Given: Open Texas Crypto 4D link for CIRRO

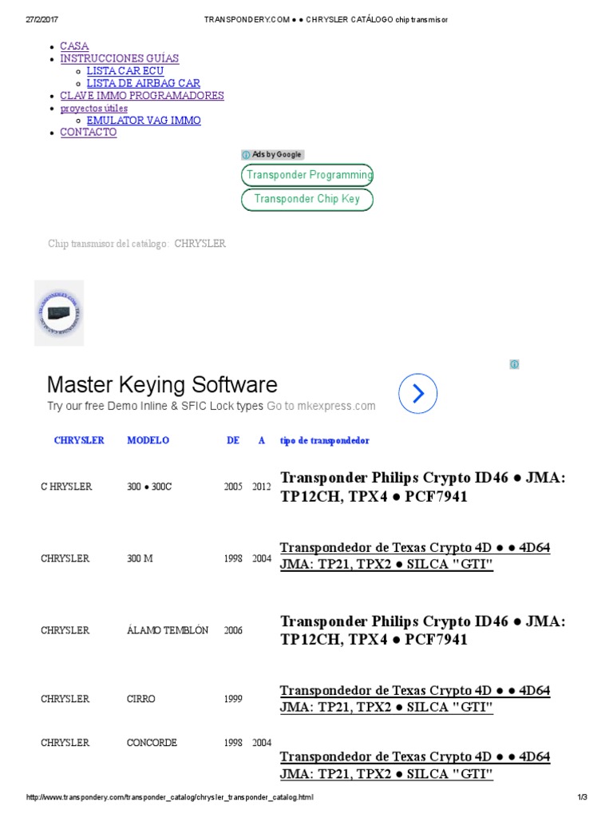Looking at the screenshot, I should (x=415, y=698).
